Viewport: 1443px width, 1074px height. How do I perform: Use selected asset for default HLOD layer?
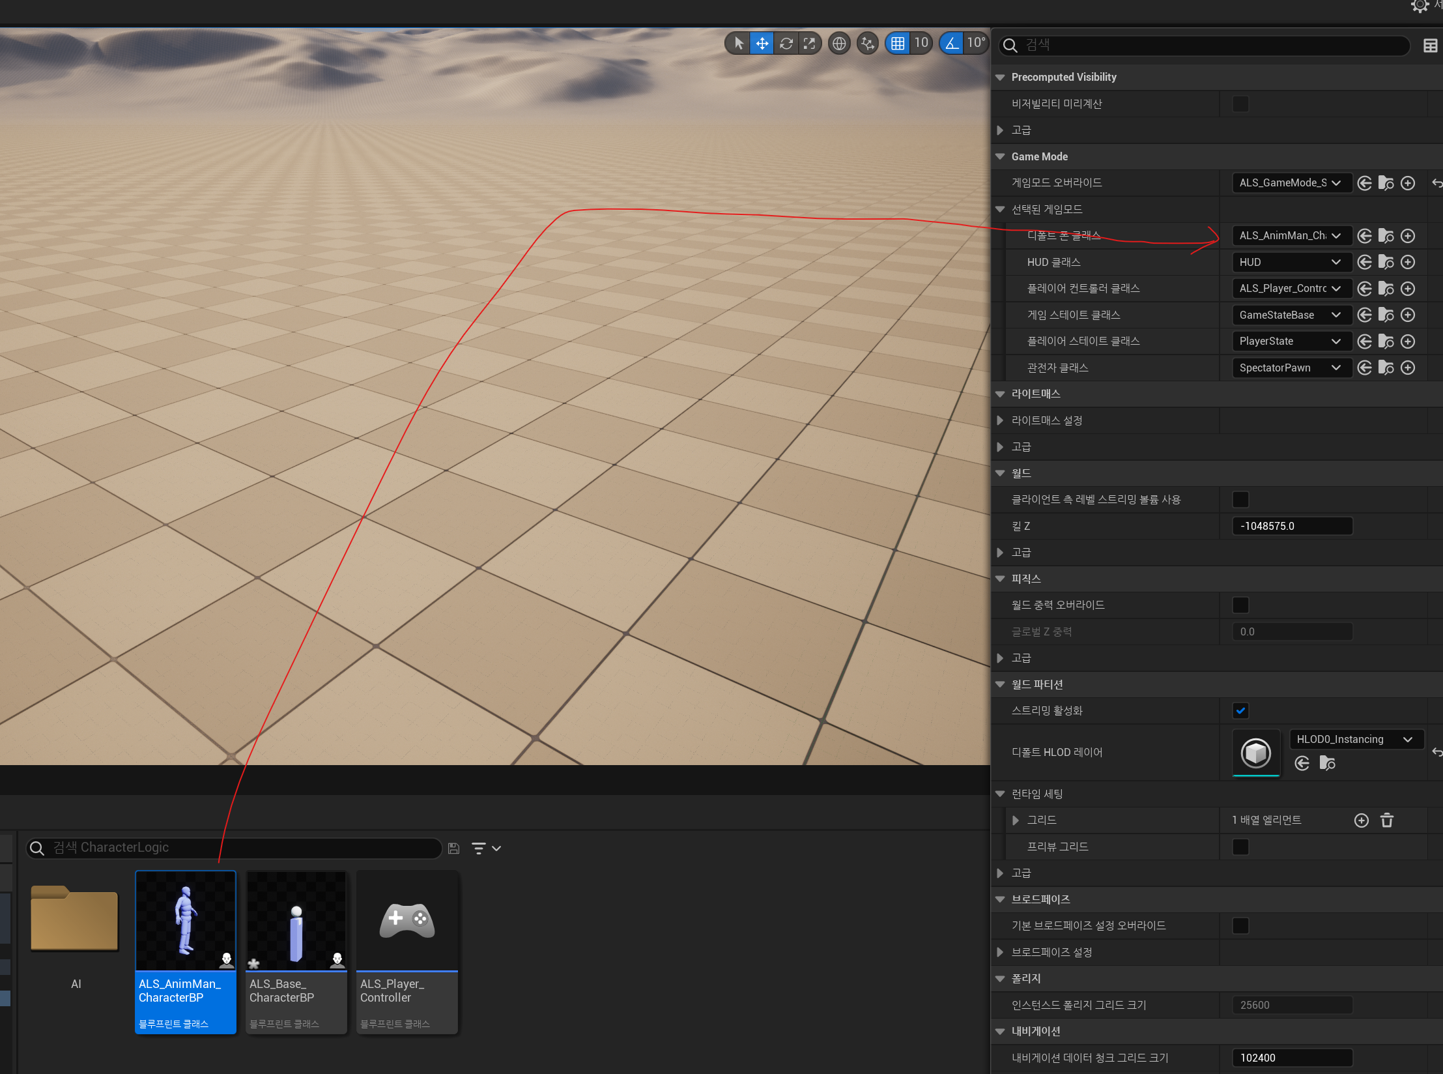pos(1302,763)
